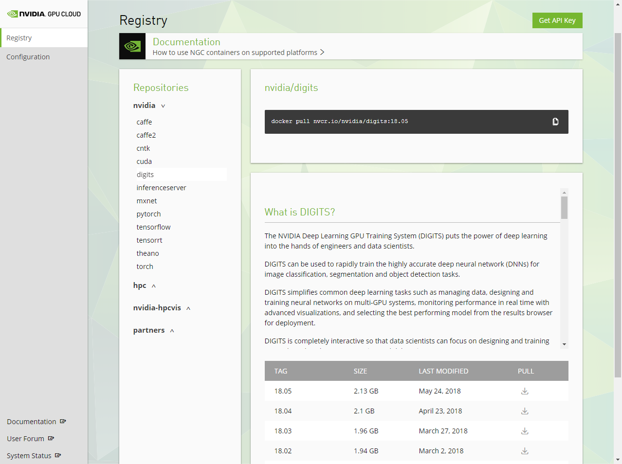This screenshot has height=464, width=622.
Task: Click tag cell 18.02
Action: (283, 451)
